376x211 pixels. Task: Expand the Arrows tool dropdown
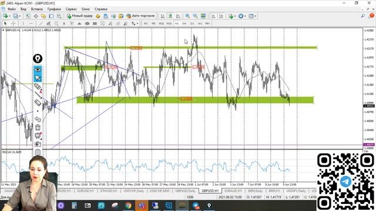(x=137, y=23)
